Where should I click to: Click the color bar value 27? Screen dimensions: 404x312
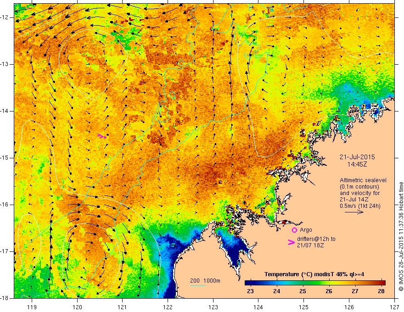click(355, 291)
